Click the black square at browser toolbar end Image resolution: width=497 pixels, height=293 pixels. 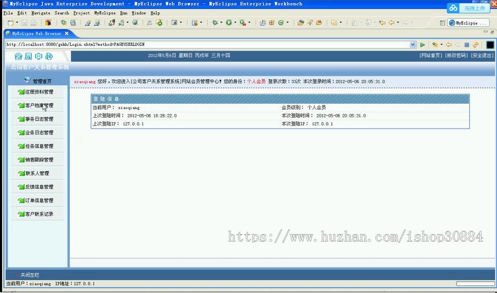(x=490, y=45)
